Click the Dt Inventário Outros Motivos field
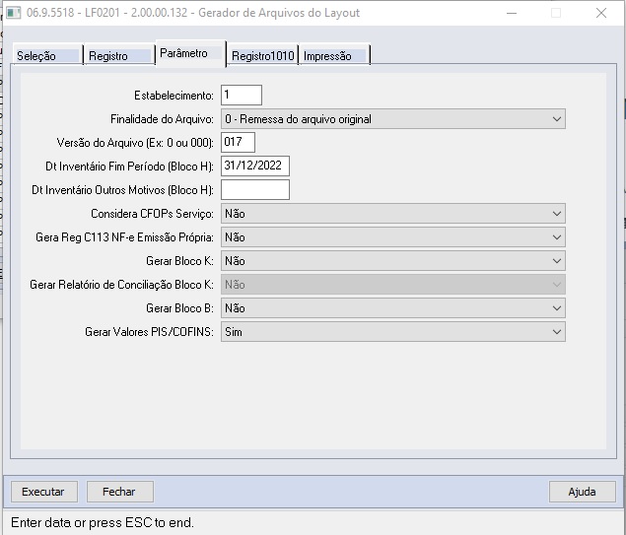626x535 pixels. point(255,189)
